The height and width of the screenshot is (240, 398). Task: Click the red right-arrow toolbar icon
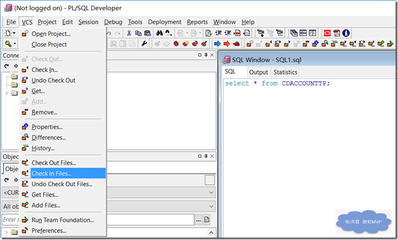tap(227, 44)
